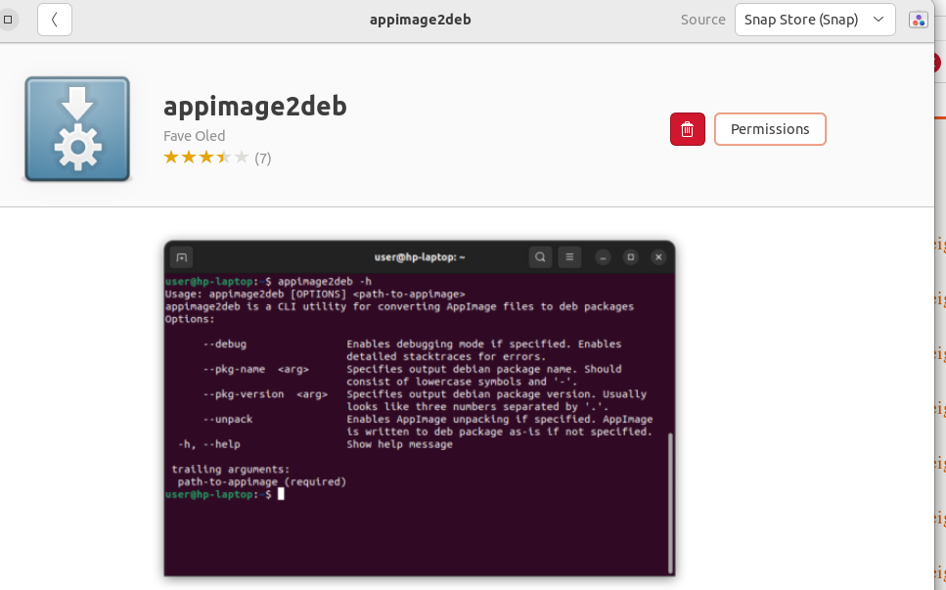The height and width of the screenshot is (590, 946).
Task: Click the star rating under Fave Oled
Action: [x=205, y=158]
